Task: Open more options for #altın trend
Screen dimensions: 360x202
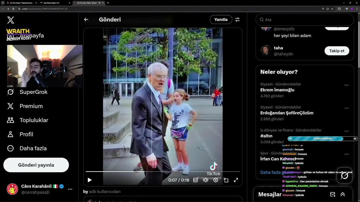Action: point(346,131)
